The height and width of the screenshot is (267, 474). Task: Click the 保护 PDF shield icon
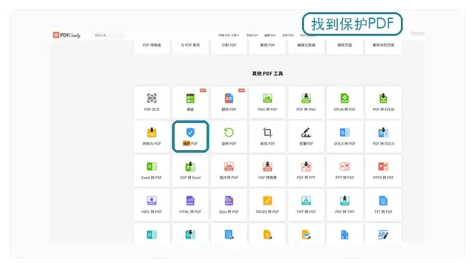[x=190, y=132]
